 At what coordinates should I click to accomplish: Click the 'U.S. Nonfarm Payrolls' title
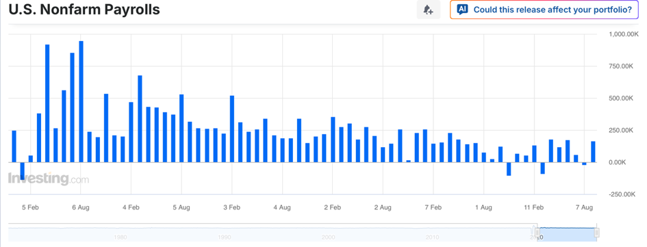[84, 10]
